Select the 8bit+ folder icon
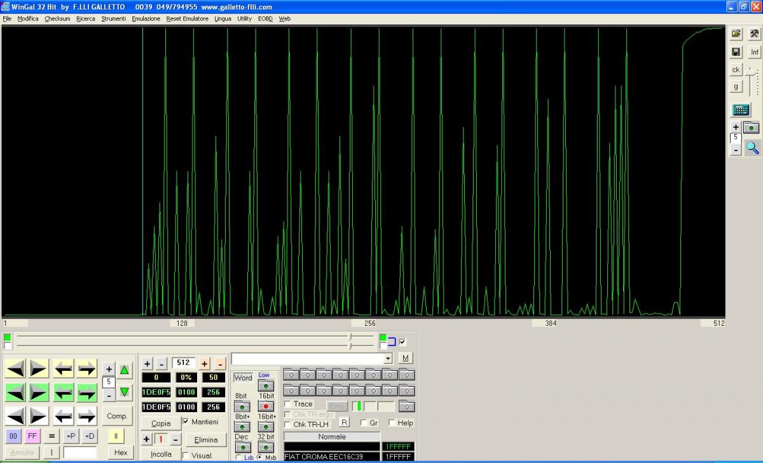 pos(242,427)
